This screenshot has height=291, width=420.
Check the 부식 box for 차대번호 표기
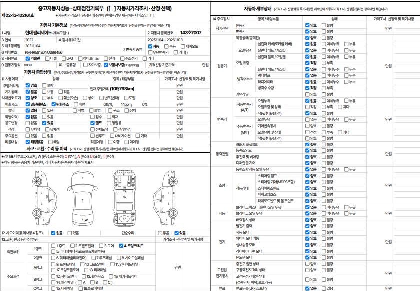pos(44,98)
